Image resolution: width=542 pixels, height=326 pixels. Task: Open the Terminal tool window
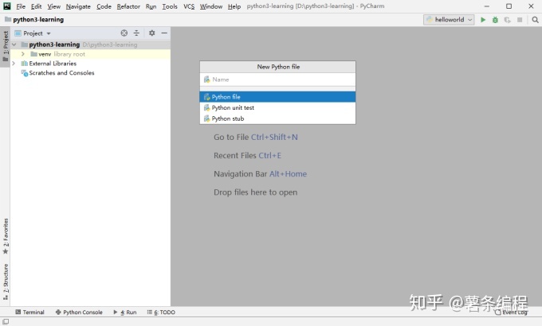pyautogui.click(x=29, y=312)
